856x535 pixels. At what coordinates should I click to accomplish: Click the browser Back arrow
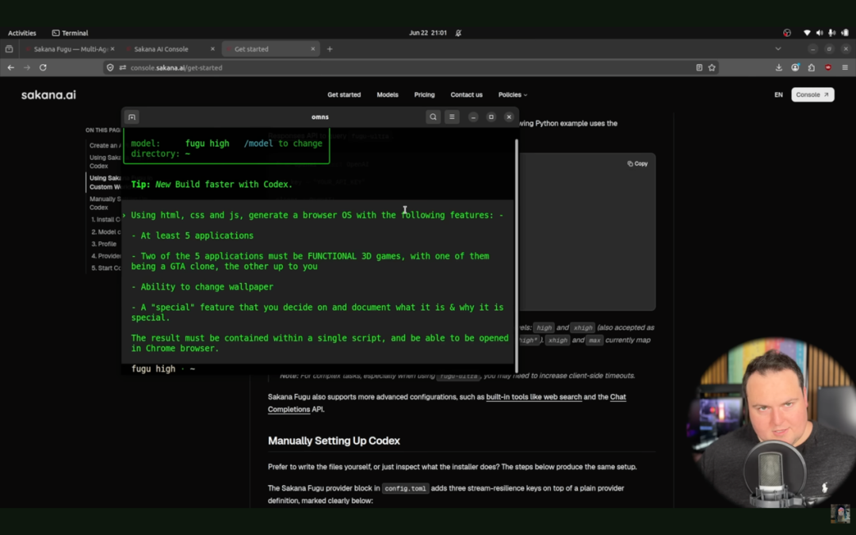tap(11, 67)
